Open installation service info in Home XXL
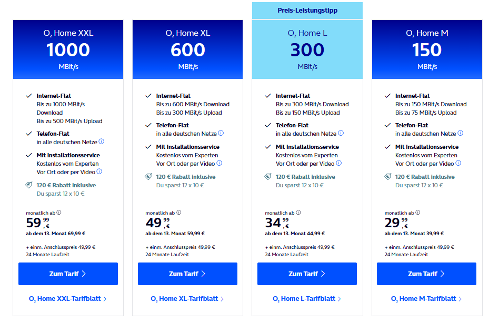The image size is (489, 323). click(99, 171)
